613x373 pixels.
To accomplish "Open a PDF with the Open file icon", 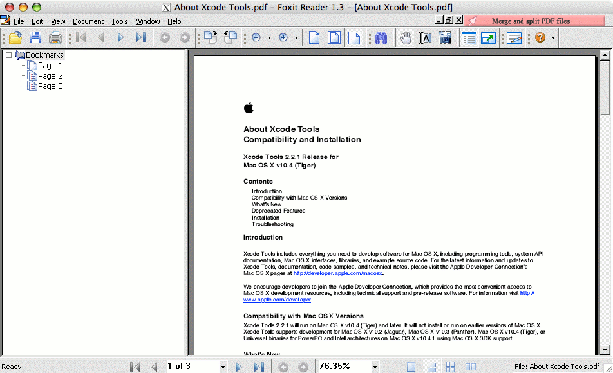I will pyautogui.click(x=14, y=37).
